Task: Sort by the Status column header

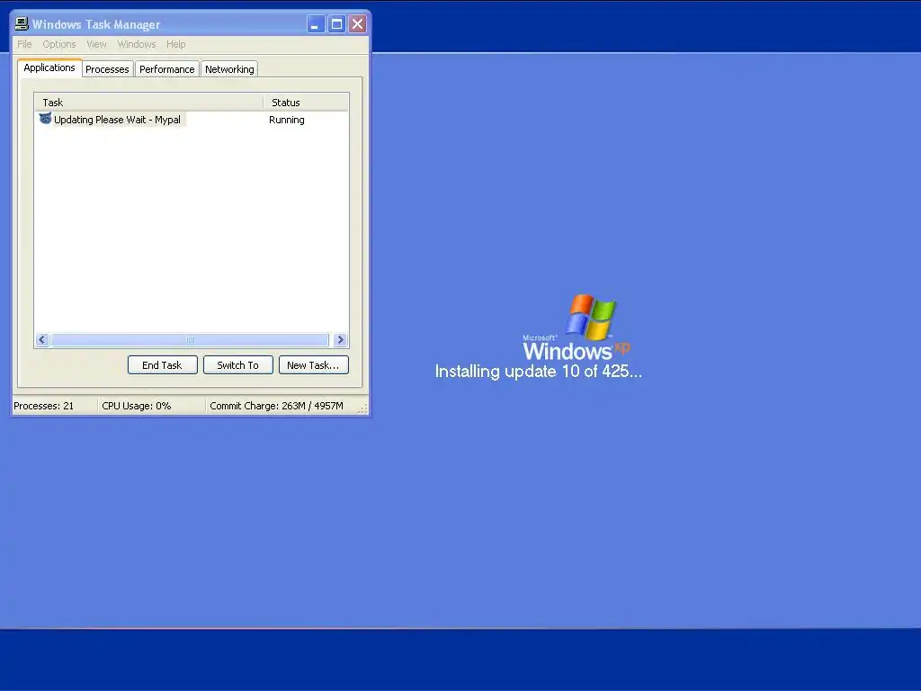Action: point(306,103)
